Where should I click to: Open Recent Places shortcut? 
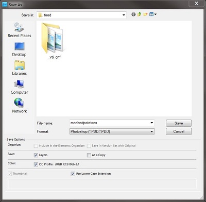(x=19, y=30)
